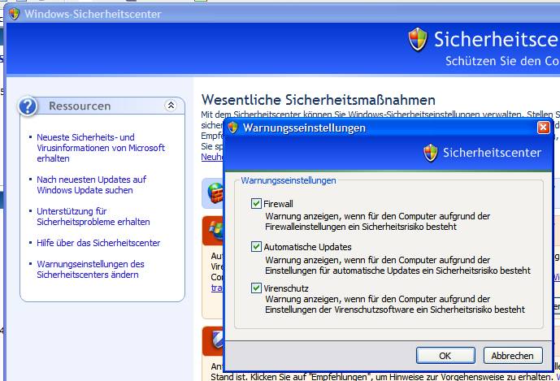
Task: Click the shield icon in Warnungsseinstellungen title bar
Action: click(232, 128)
